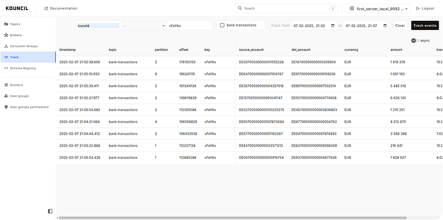This screenshot has width=443, height=220.
Task: Click the vFeYAx filter value input
Action: [x=189, y=26]
